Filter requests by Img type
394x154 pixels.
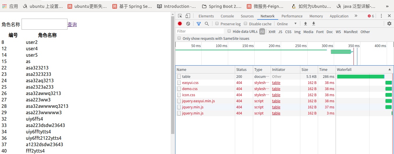coord(297,32)
